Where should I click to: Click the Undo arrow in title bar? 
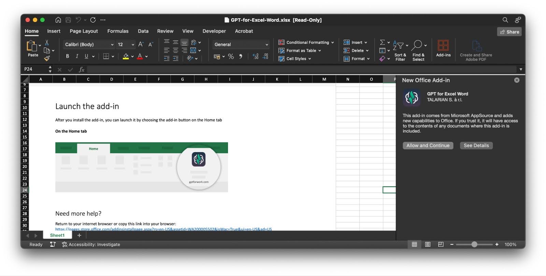click(x=78, y=20)
